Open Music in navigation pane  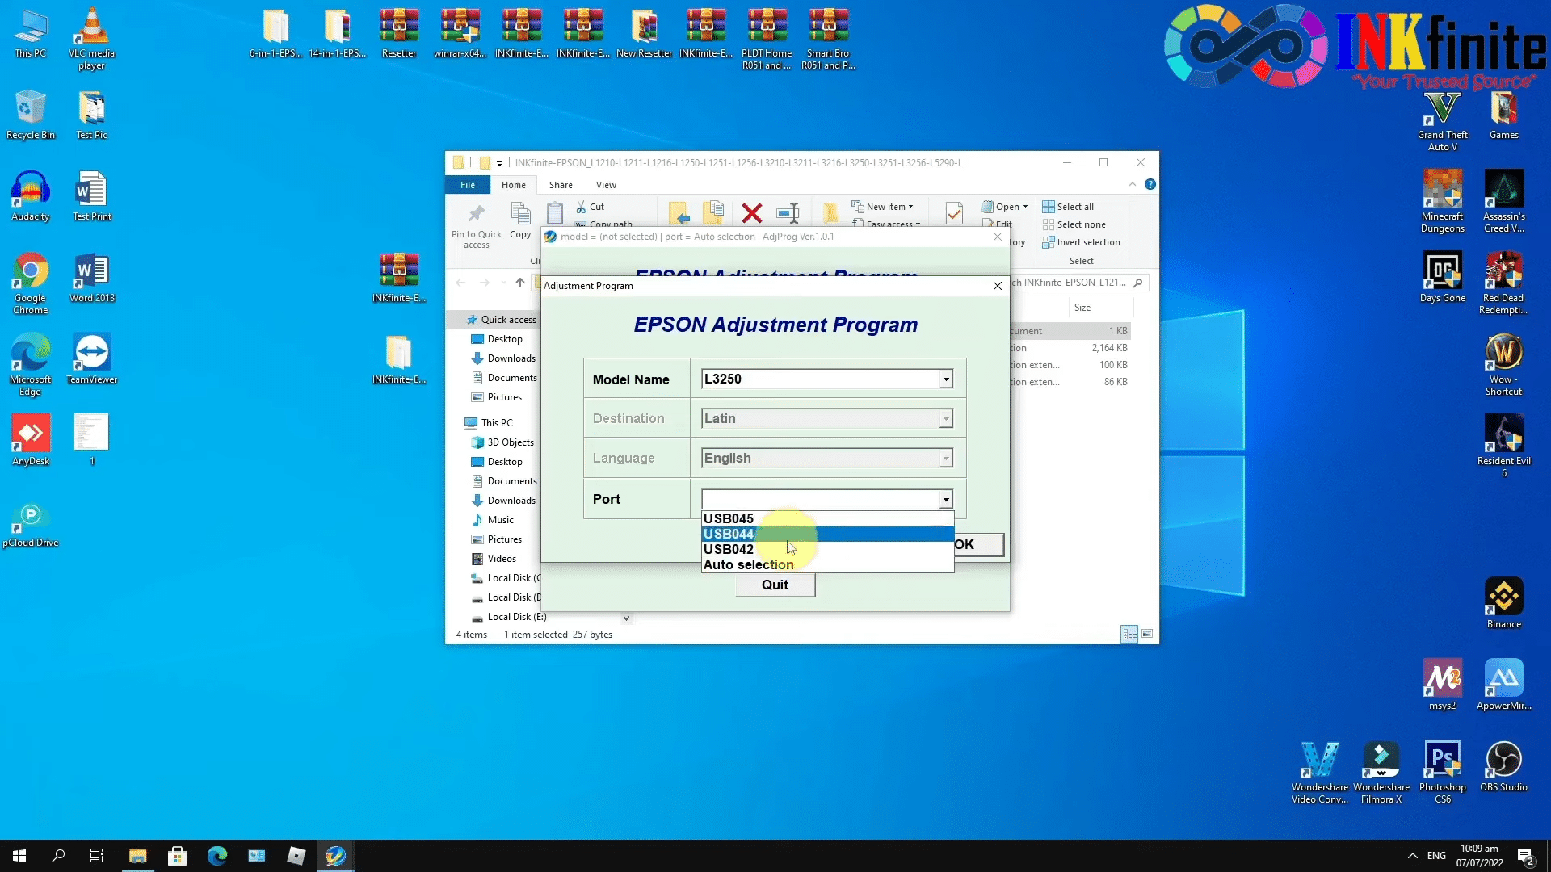[493, 520]
